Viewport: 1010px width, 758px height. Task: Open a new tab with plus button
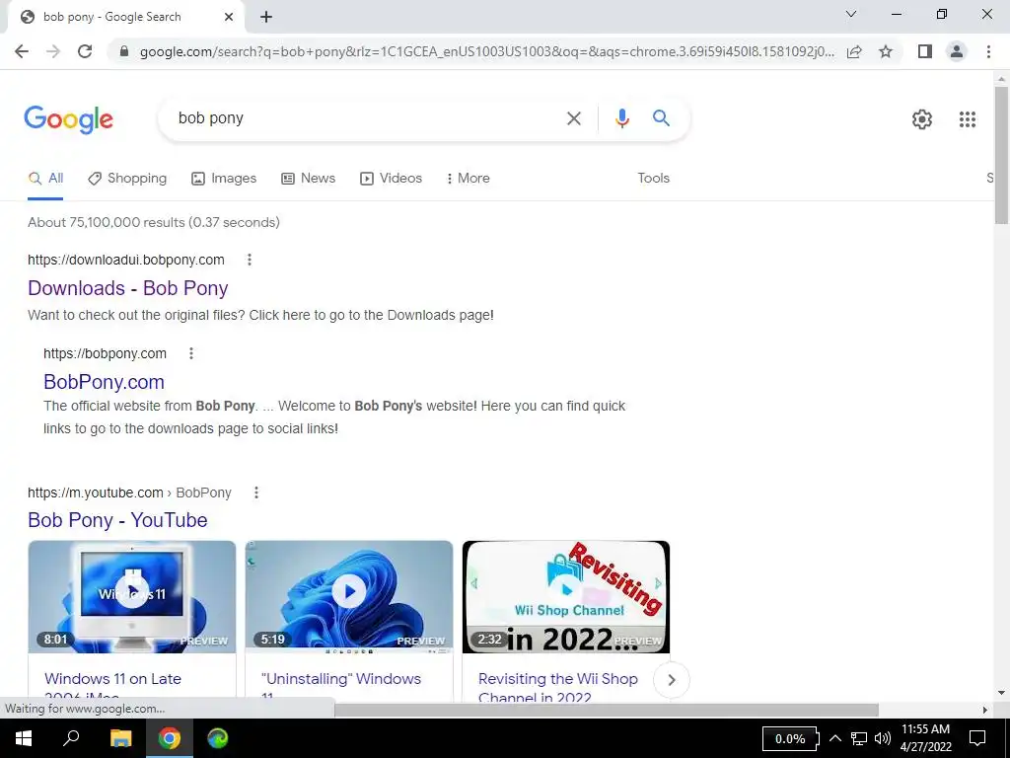tap(266, 17)
